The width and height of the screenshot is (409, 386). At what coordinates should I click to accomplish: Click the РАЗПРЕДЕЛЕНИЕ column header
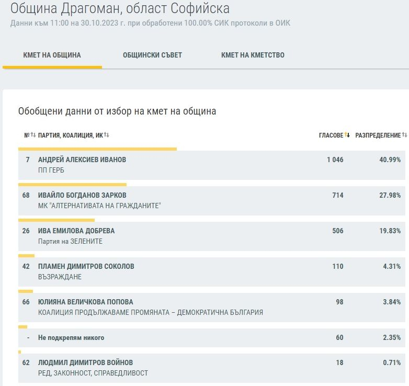point(378,135)
